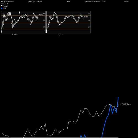Screen dimensions: 138x138
Task: Click the FULL stochastic chart panel
Action: point(68,22)
